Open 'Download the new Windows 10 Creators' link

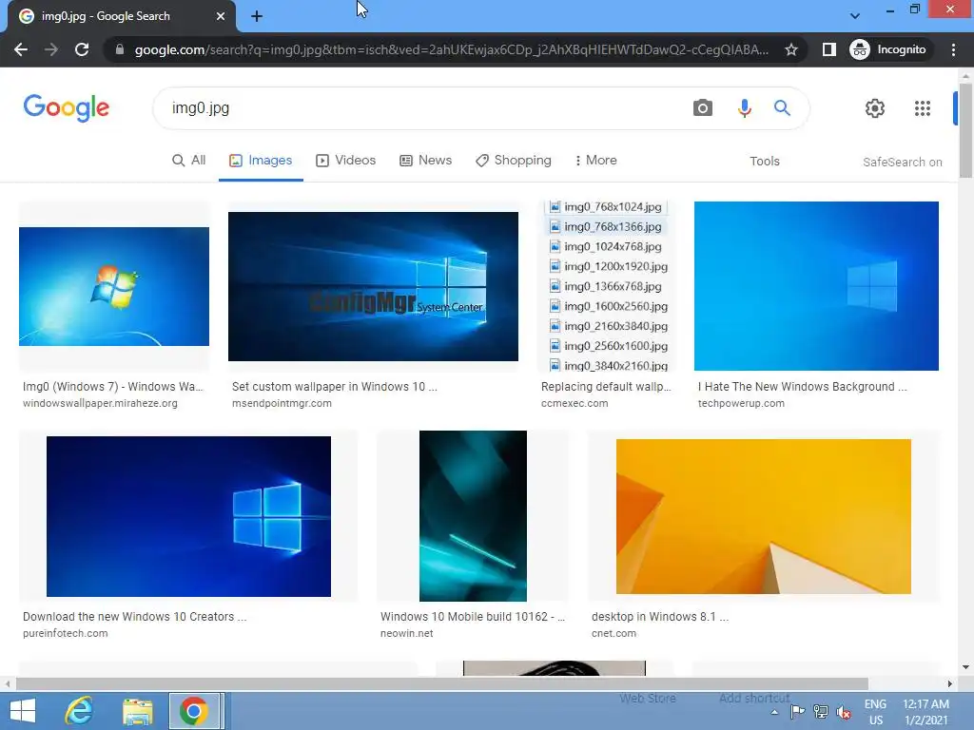pyautogui.click(x=135, y=616)
